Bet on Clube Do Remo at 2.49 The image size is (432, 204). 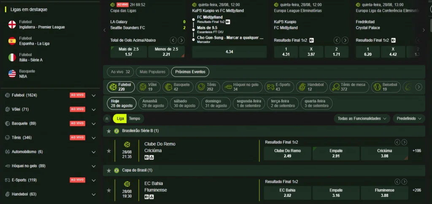point(287,153)
